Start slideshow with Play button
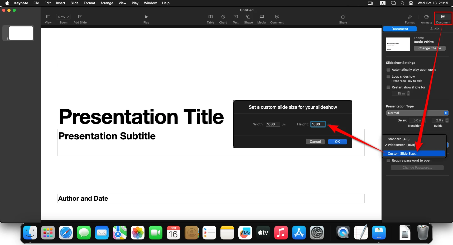The image size is (453, 245). (x=146, y=19)
